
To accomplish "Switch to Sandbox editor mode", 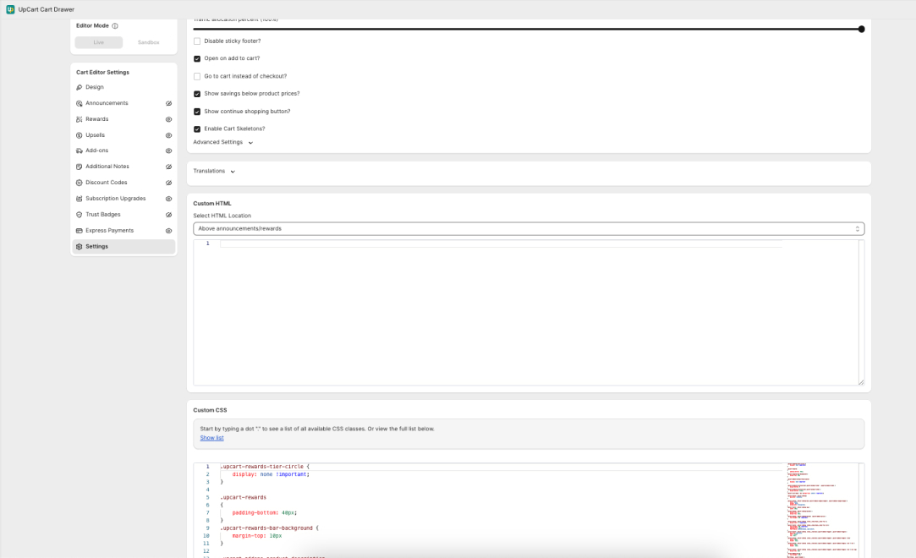I will coord(148,41).
